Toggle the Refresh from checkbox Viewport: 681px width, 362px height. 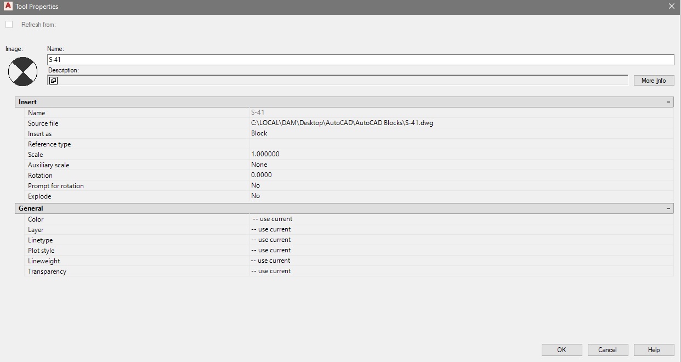[9, 25]
